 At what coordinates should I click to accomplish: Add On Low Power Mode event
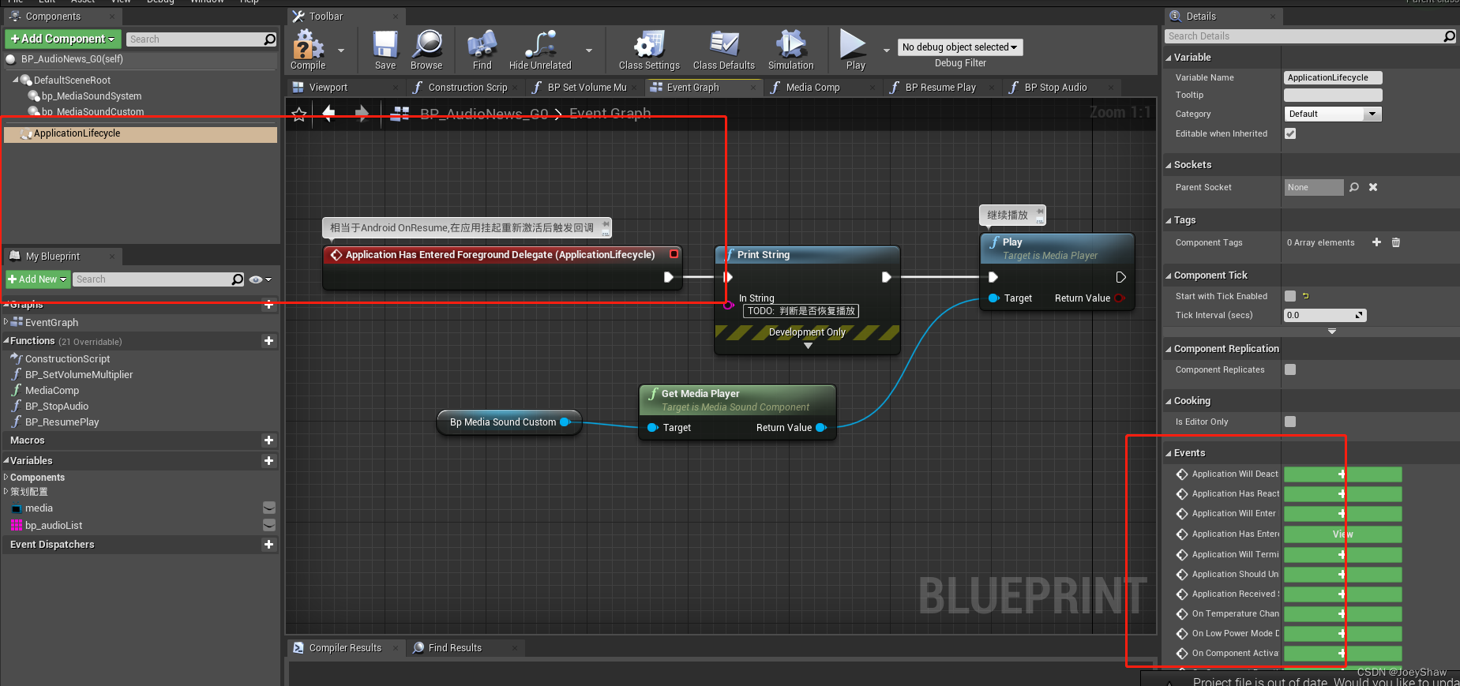[1342, 634]
